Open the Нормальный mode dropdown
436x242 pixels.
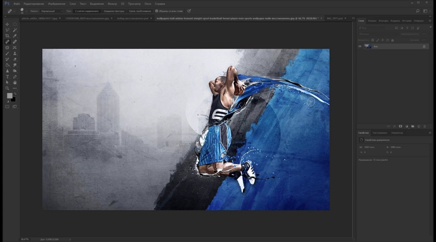pyautogui.click(x=52, y=11)
